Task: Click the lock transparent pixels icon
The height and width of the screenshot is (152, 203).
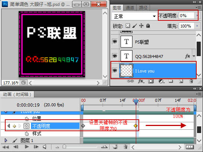Action: [x=128, y=26]
